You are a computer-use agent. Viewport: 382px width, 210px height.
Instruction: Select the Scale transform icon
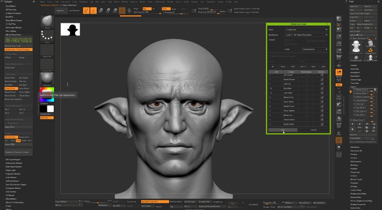coord(107,10)
